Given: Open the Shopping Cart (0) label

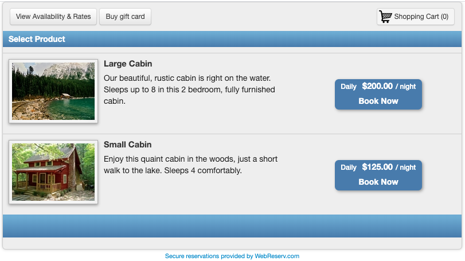Looking at the screenshot, I should (421, 17).
